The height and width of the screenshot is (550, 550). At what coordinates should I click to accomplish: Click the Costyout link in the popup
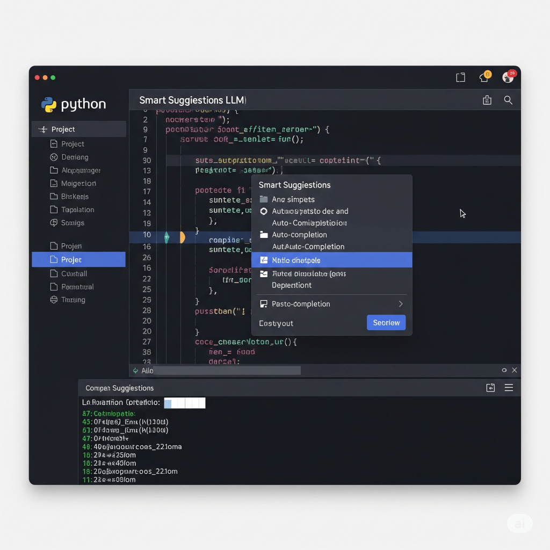(x=276, y=323)
